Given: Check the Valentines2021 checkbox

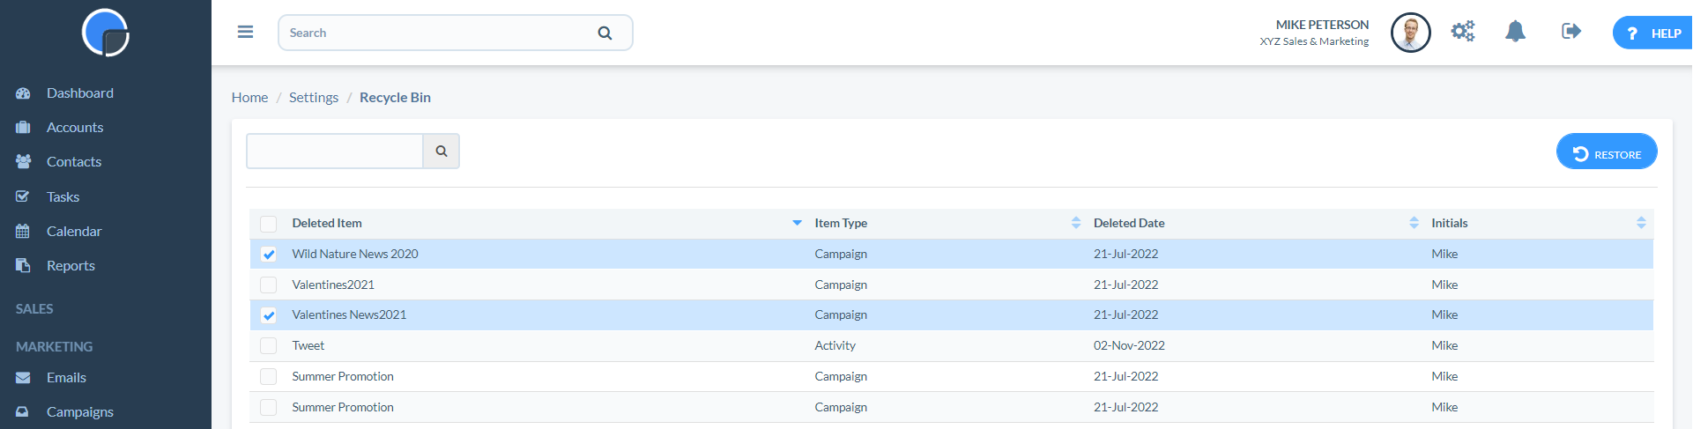Looking at the screenshot, I should click(x=269, y=285).
